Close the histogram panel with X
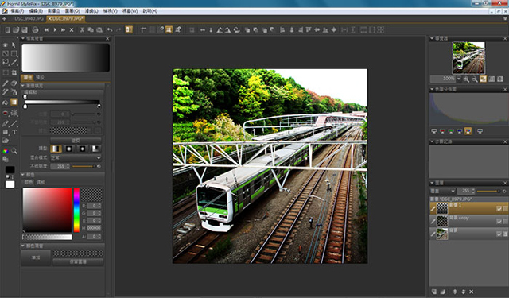The image size is (509, 298). (505, 89)
